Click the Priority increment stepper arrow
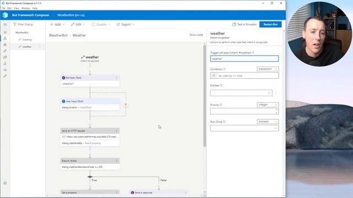353x198 pixels. [276, 110]
